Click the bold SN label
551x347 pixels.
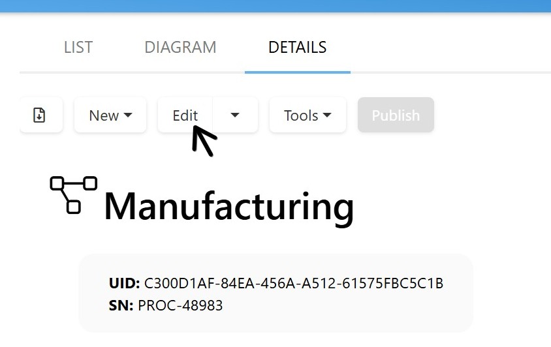click(121, 305)
